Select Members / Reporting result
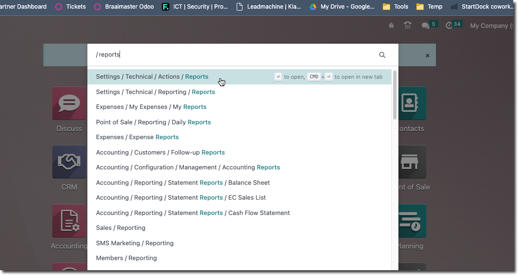 pyautogui.click(x=240, y=258)
